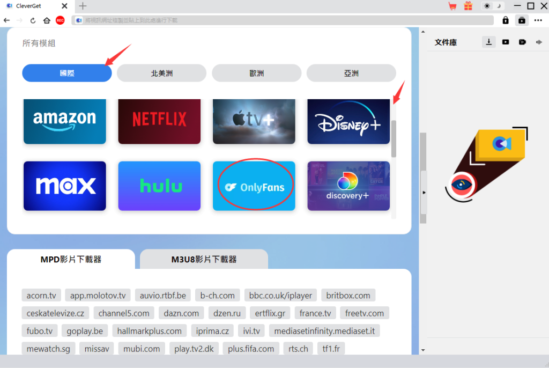Switch to MPD影片下載器 tab
This screenshot has width=549, height=368.
(71, 259)
